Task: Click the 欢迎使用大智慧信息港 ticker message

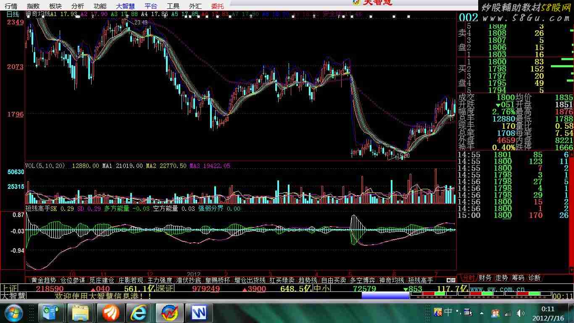Action: (103, 296)
